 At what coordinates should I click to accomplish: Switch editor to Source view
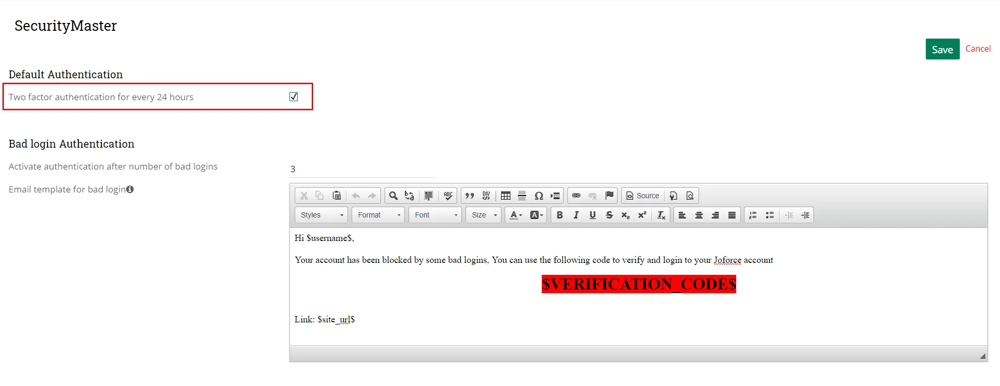[643, 196]
